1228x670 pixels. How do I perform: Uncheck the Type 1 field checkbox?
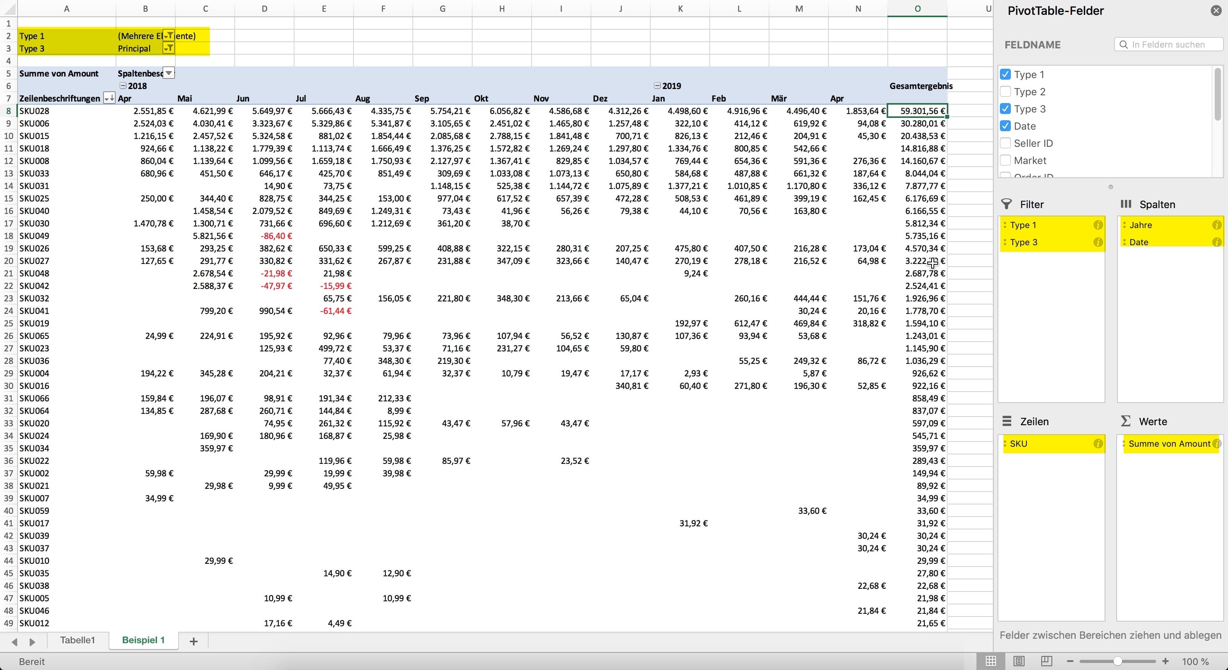pos(1005,74)
